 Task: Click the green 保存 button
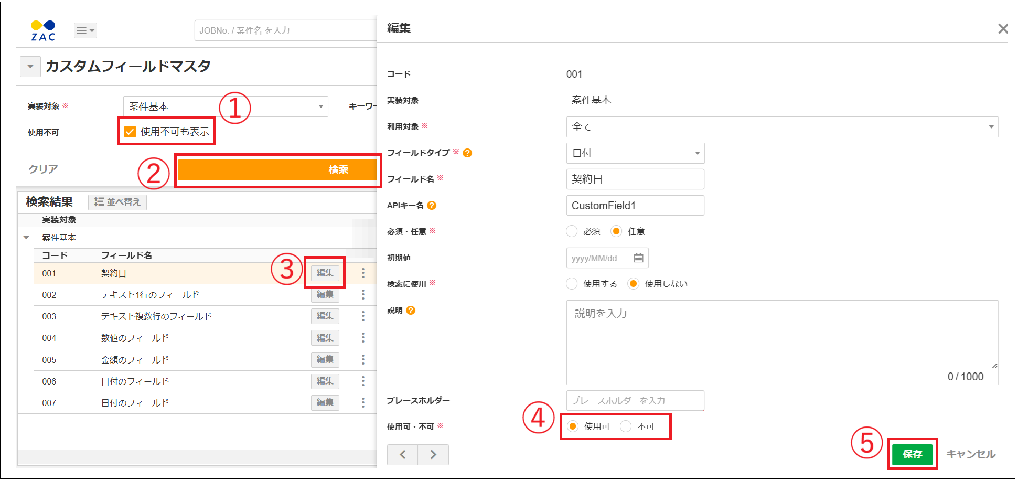912,454
